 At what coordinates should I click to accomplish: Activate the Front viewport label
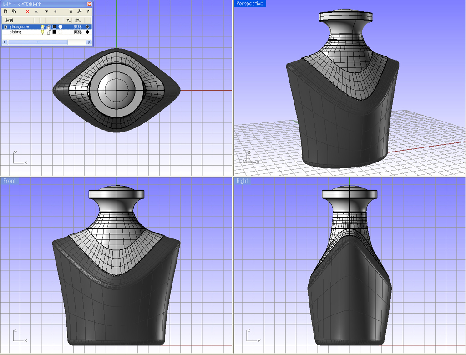point(10,181)
